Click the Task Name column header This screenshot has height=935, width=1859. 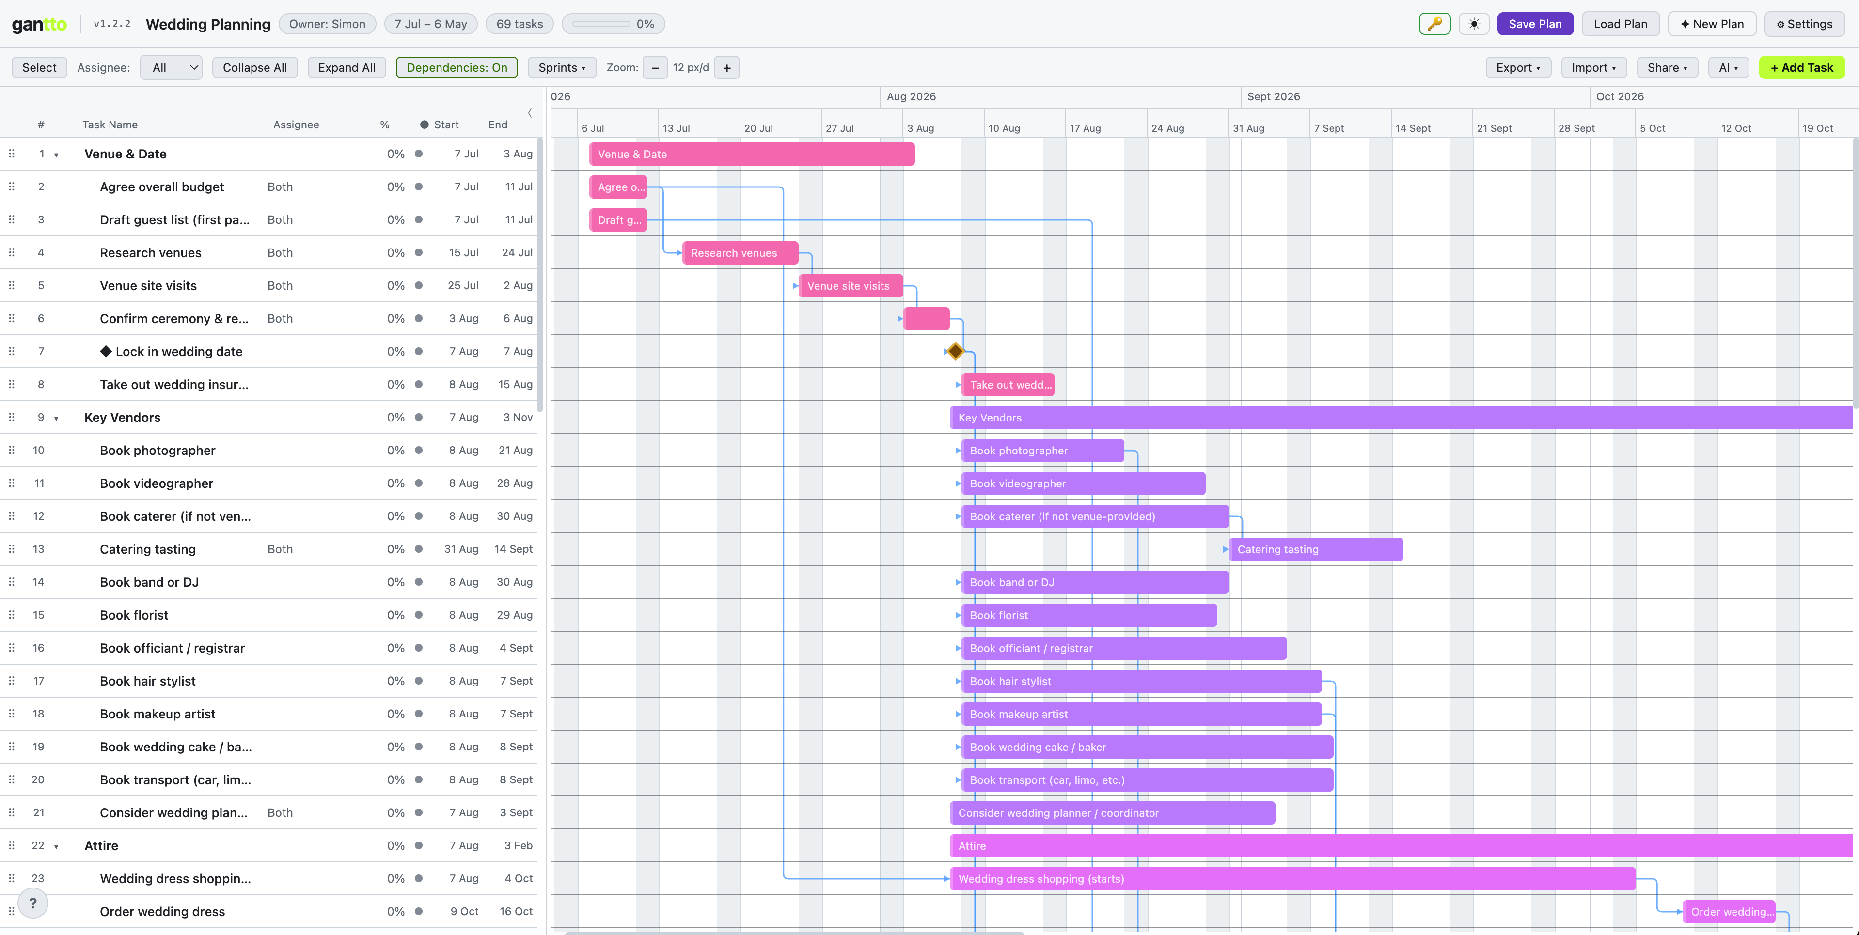[110, 125]
